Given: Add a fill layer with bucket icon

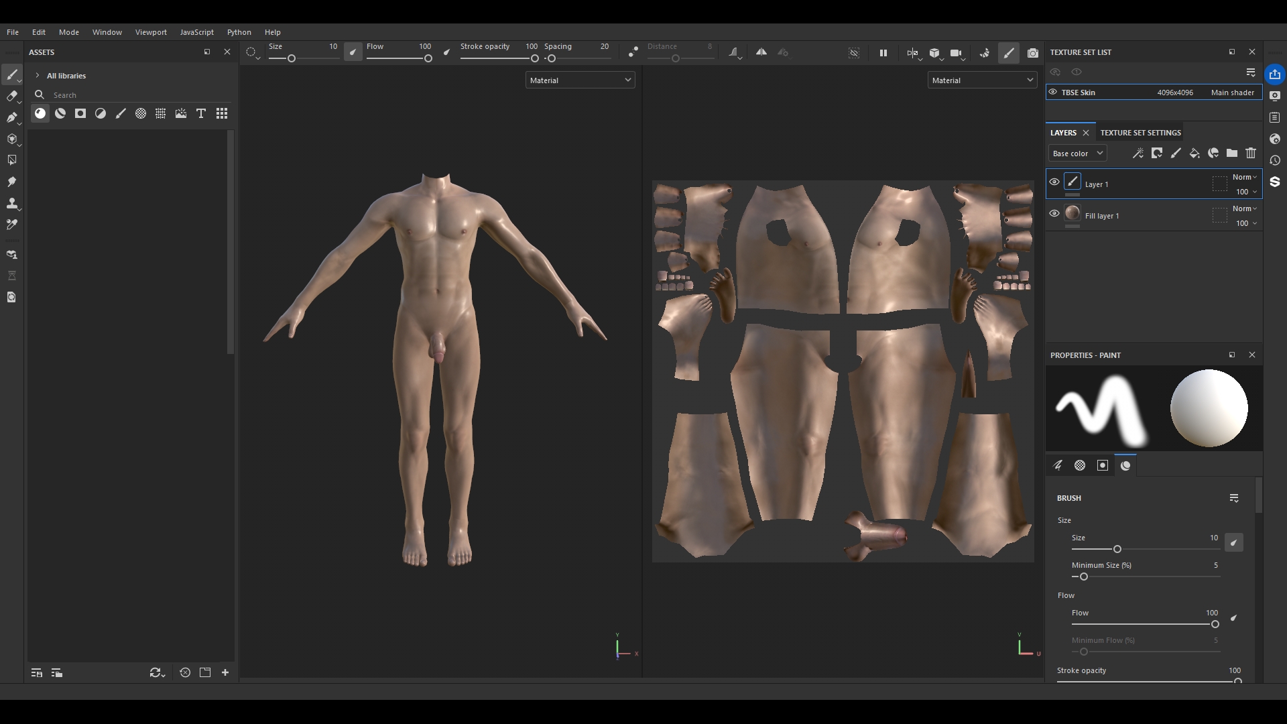Looking at the screenshot, I should pos(1194,154).
